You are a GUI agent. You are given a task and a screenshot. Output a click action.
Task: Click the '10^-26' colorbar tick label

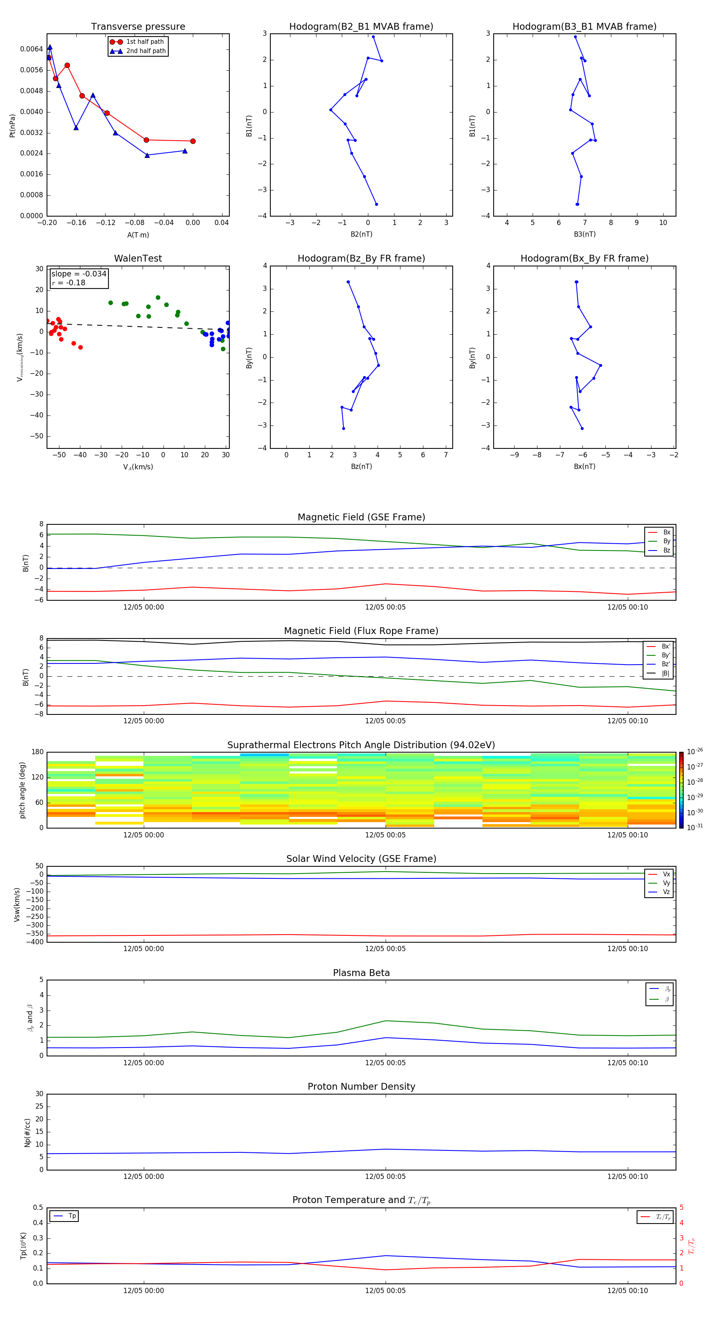coord(695,751)
